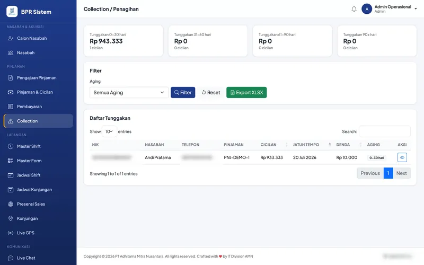Click the BPR Sistem logo icon

(12, 11)
